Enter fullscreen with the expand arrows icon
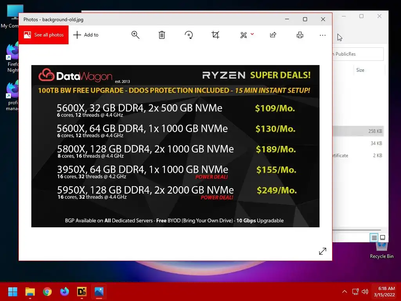This screenshot has height=301, width=401. pyautogui.click(x=323, y=251)
